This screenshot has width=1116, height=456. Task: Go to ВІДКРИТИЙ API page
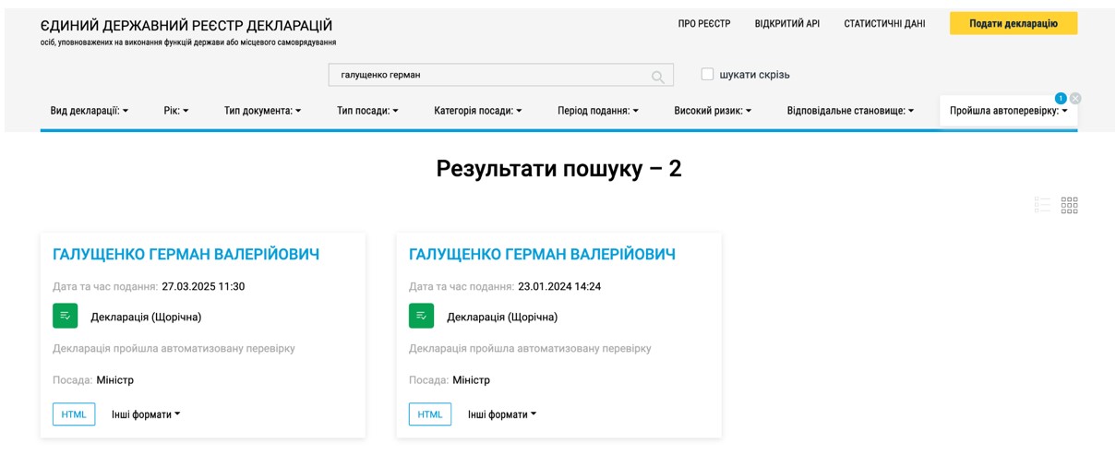pos(786,24)
